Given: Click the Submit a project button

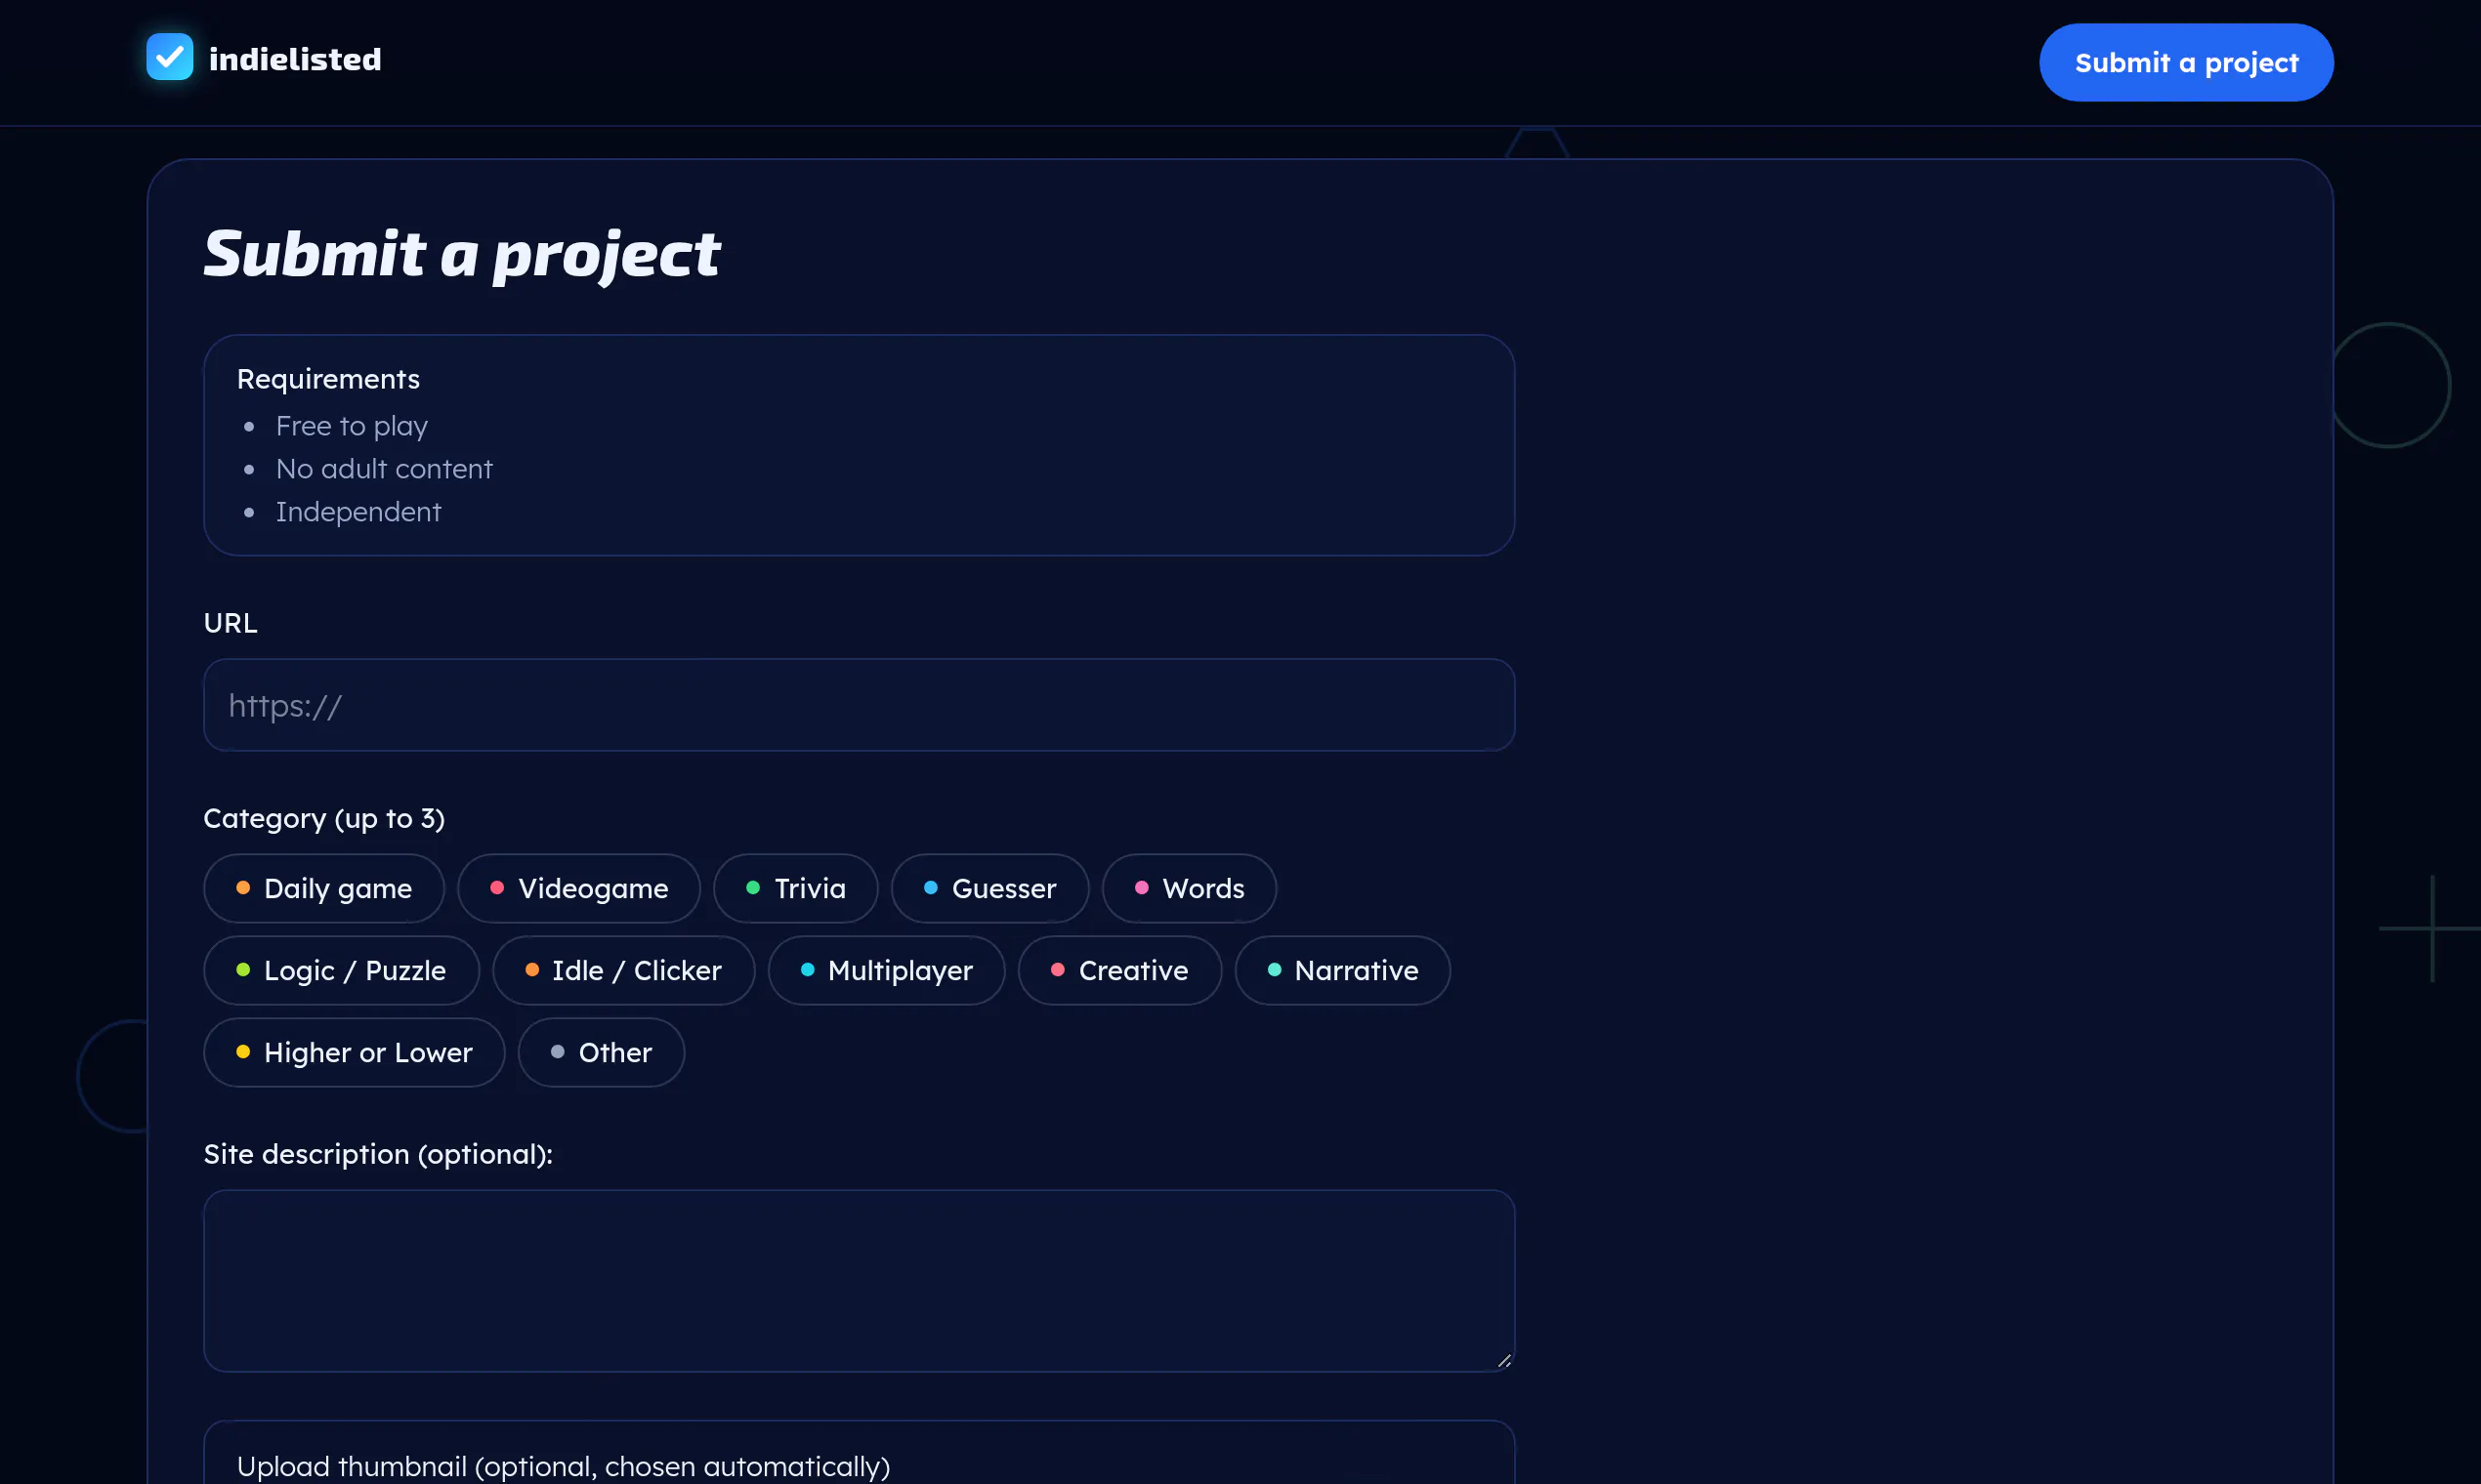Looking at the screenshot, I should pos(2186,62).
